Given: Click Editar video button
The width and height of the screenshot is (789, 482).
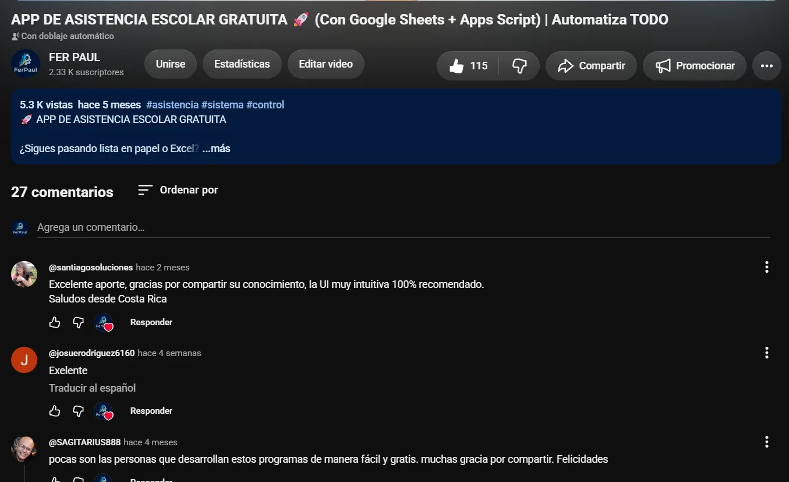Looking at the screenshot, I should [x=326, y=64].
